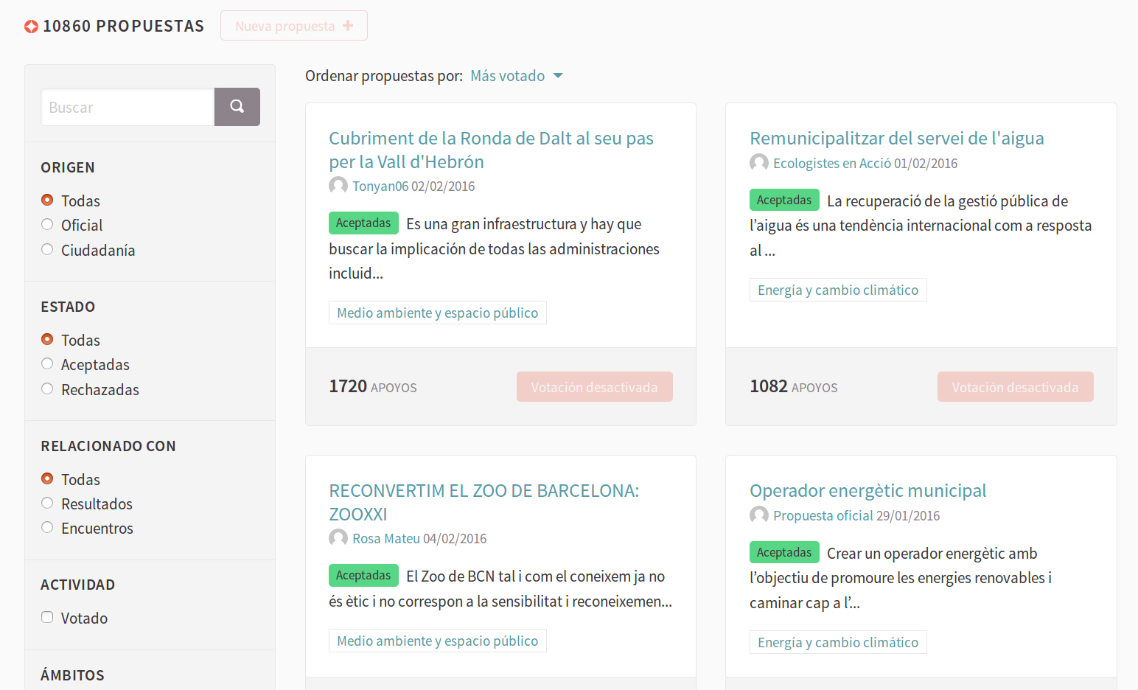Screen dimensions: 1138x690
Task: Click the date 29/01/2016
Action: pyautogui.click(x=908, y=516)
